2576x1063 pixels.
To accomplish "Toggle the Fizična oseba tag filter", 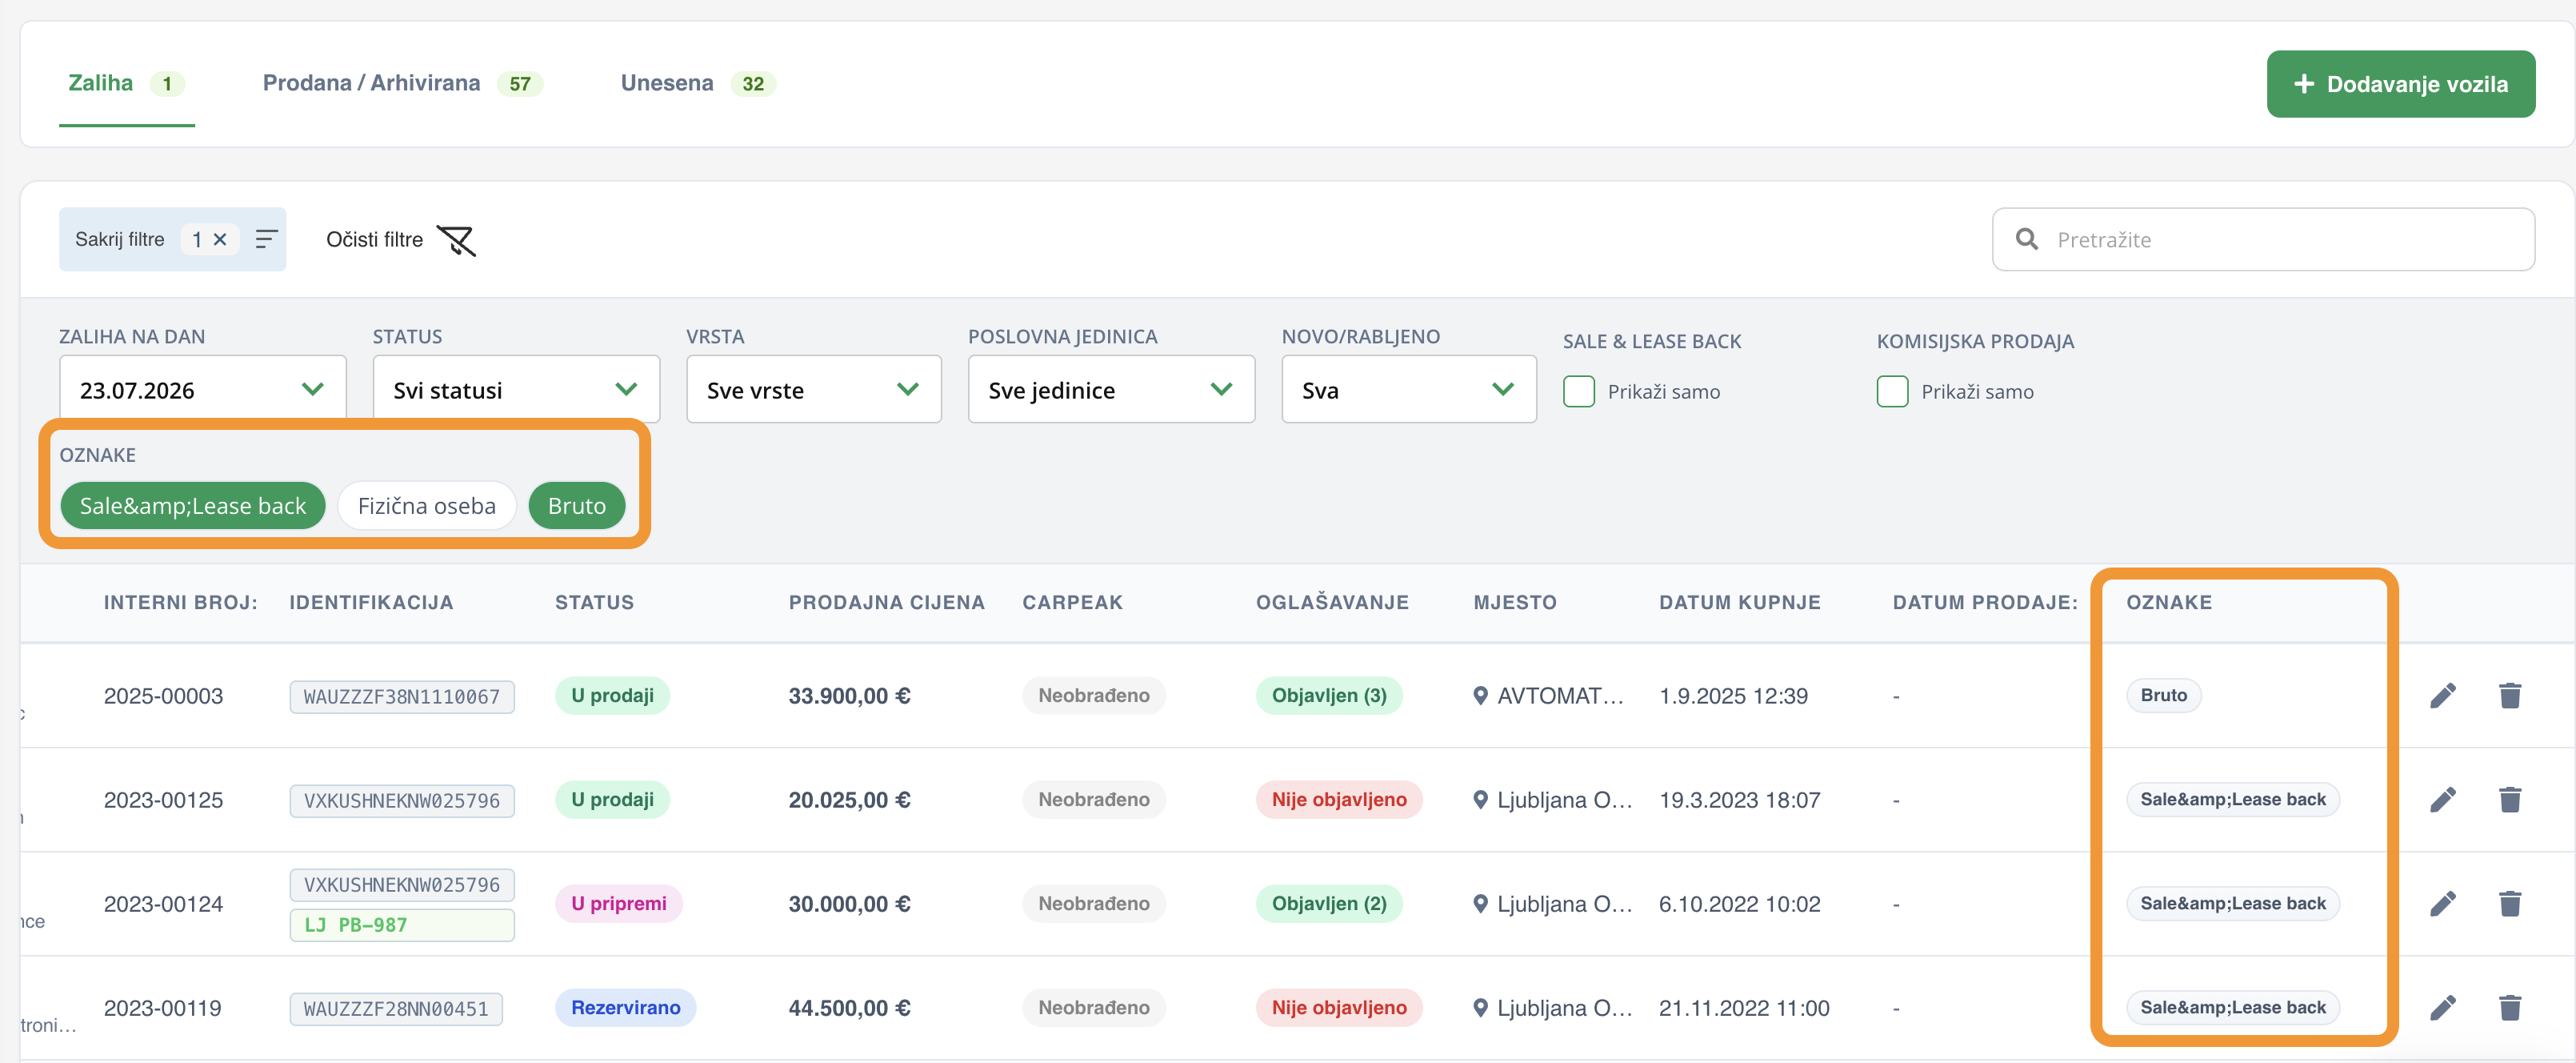I will 427,507.
